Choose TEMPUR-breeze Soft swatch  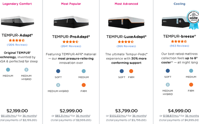point(168,71)
